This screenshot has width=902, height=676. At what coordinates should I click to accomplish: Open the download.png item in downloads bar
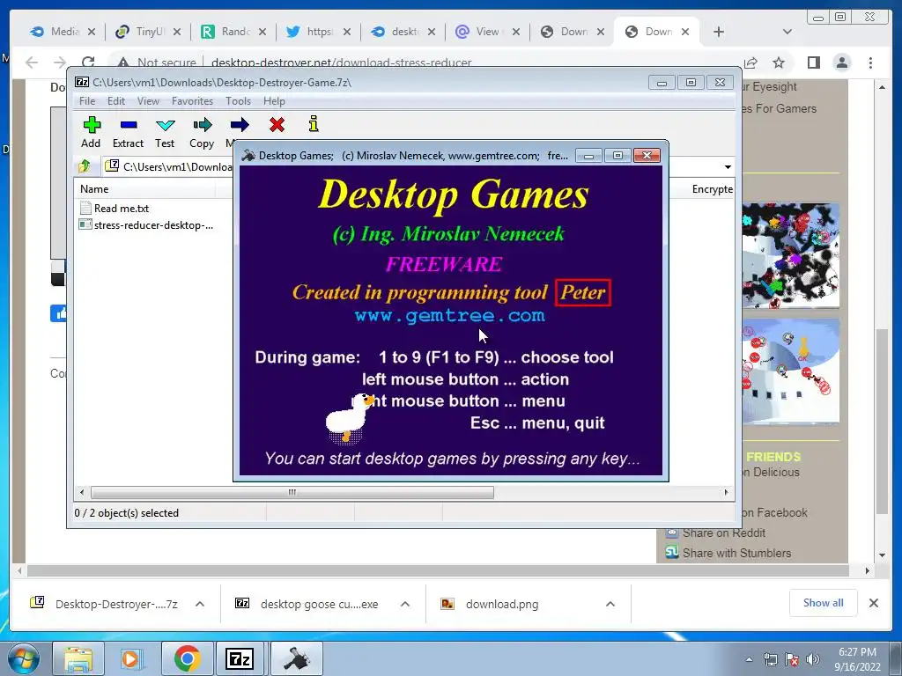point(501,604)
